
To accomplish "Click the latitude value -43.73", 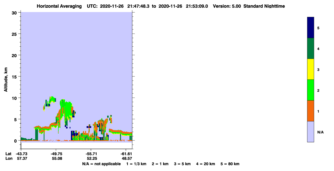I will [21, 154].
